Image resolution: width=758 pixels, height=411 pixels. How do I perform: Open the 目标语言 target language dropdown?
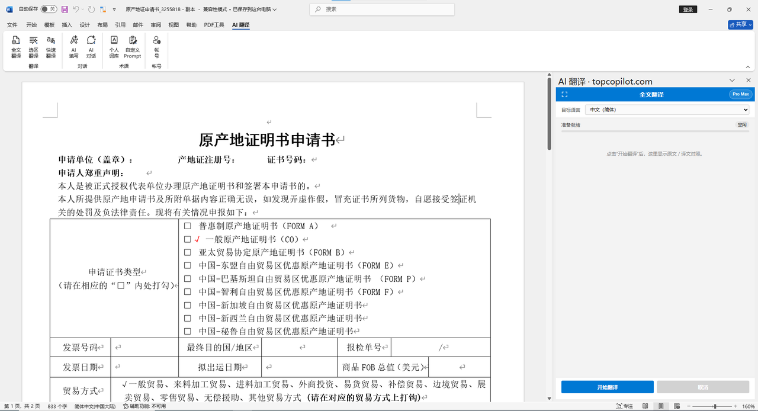tap(667, 110)
